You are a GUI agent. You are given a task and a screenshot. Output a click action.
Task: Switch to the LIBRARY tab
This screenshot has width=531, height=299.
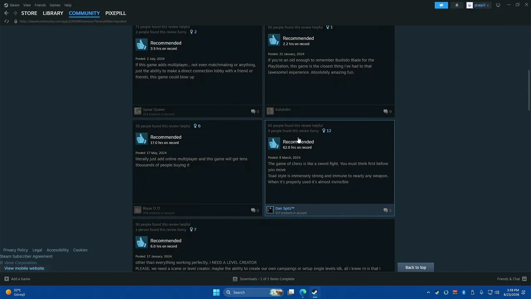(53, 13)
